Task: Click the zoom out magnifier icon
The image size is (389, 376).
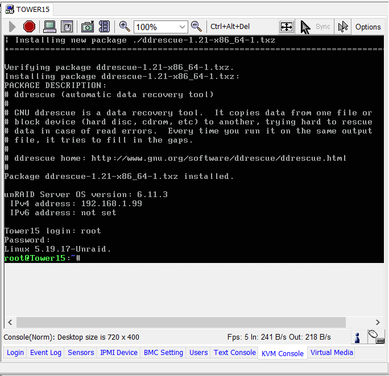Action: 196,27
